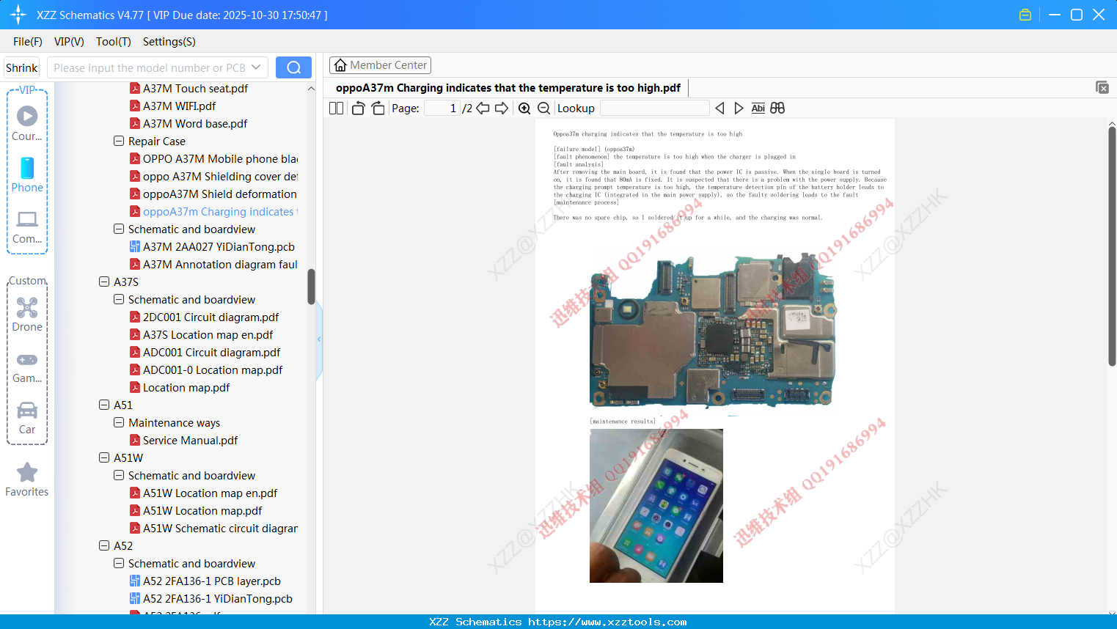This screenshot has height=629, width=1117.
Task: Open Favorites in the sidebar
Action: point(27,479)
